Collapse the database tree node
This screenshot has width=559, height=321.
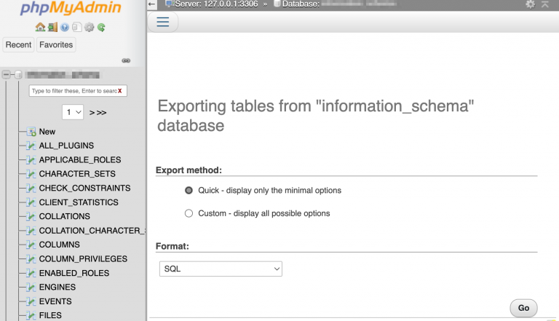[x=7, y=74]
